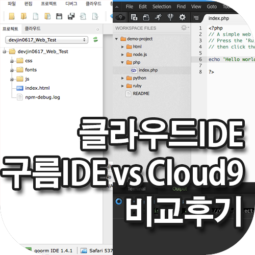Expand the ruby folder triangle

[122, 86]
